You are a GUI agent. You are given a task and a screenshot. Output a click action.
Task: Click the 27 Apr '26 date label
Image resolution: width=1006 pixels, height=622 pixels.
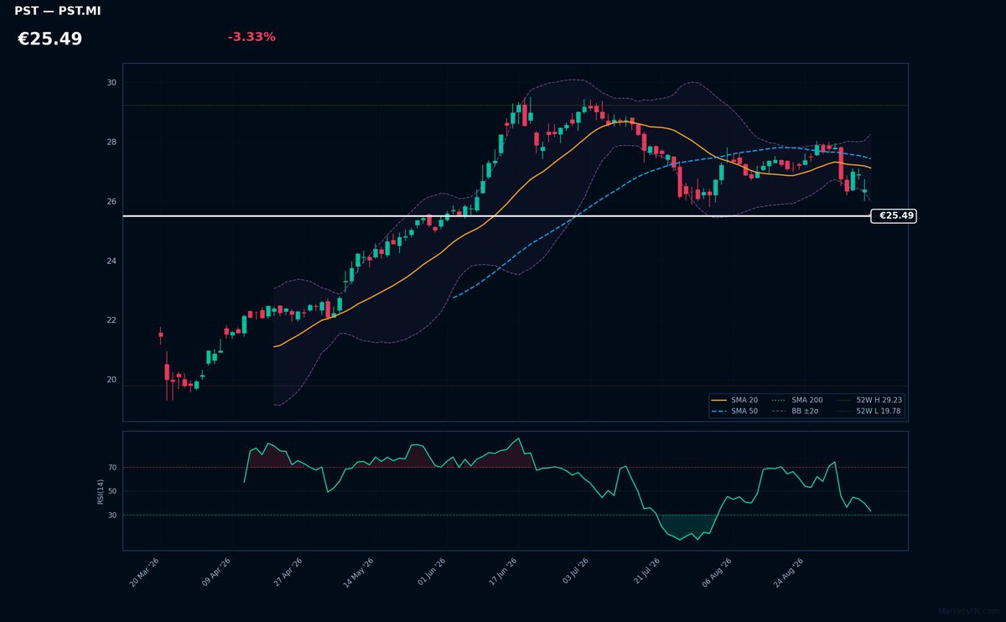[288, 573]
